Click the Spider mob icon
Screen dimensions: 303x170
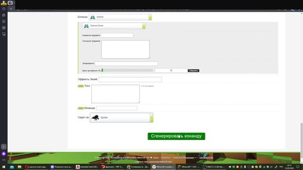click(95, 118)
